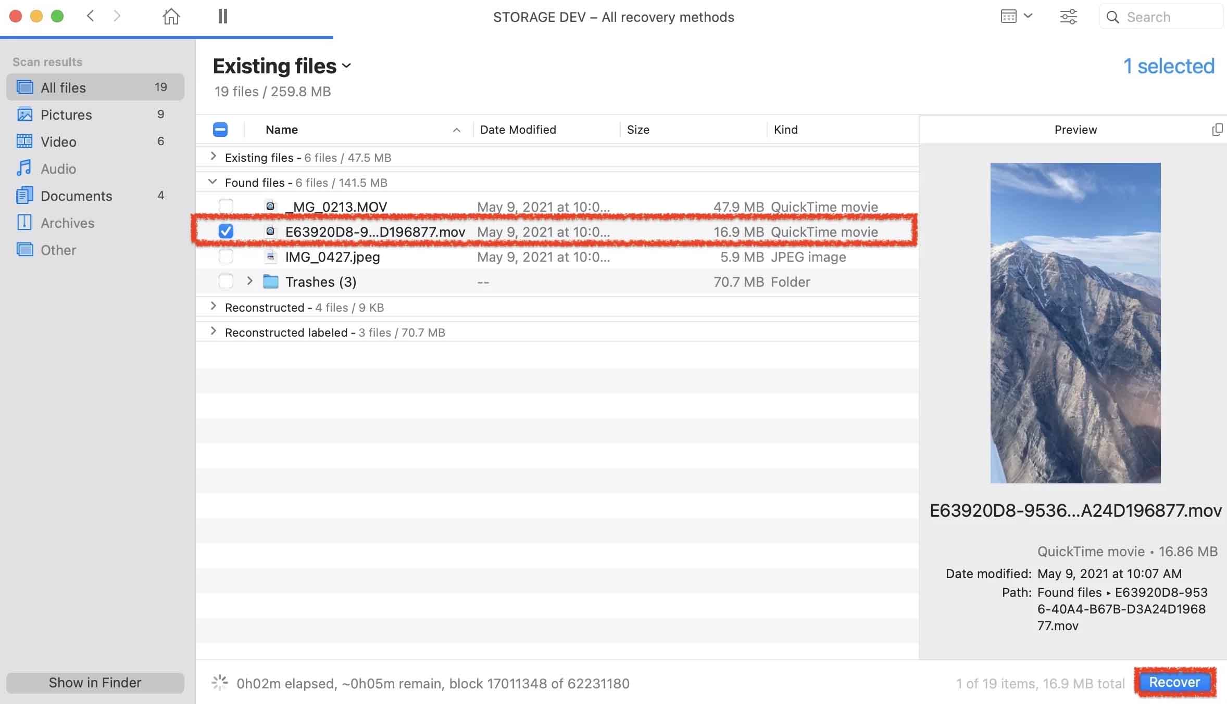Click the Archives sidebar icon
The image size is (1227, 704).
pos(24,223)
